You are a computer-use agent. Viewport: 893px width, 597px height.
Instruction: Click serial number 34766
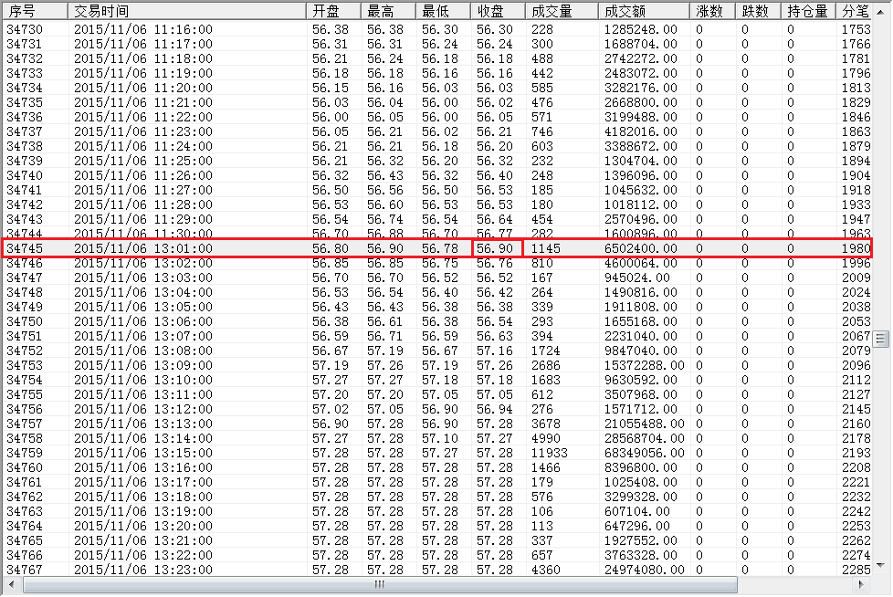(25, 555)
